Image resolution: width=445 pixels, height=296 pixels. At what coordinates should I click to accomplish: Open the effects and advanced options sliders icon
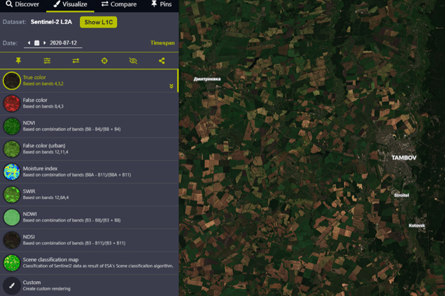coord(47,61)
